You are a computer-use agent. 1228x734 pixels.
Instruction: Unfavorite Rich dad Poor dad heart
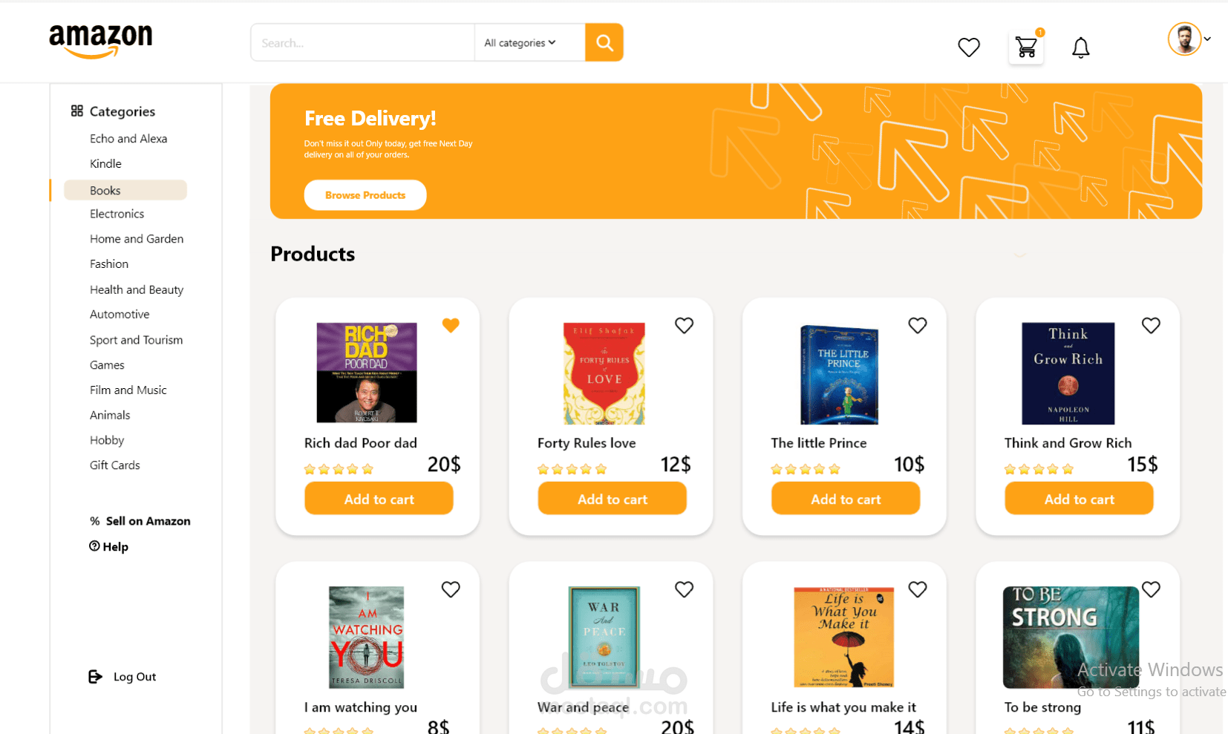[451, 325]
